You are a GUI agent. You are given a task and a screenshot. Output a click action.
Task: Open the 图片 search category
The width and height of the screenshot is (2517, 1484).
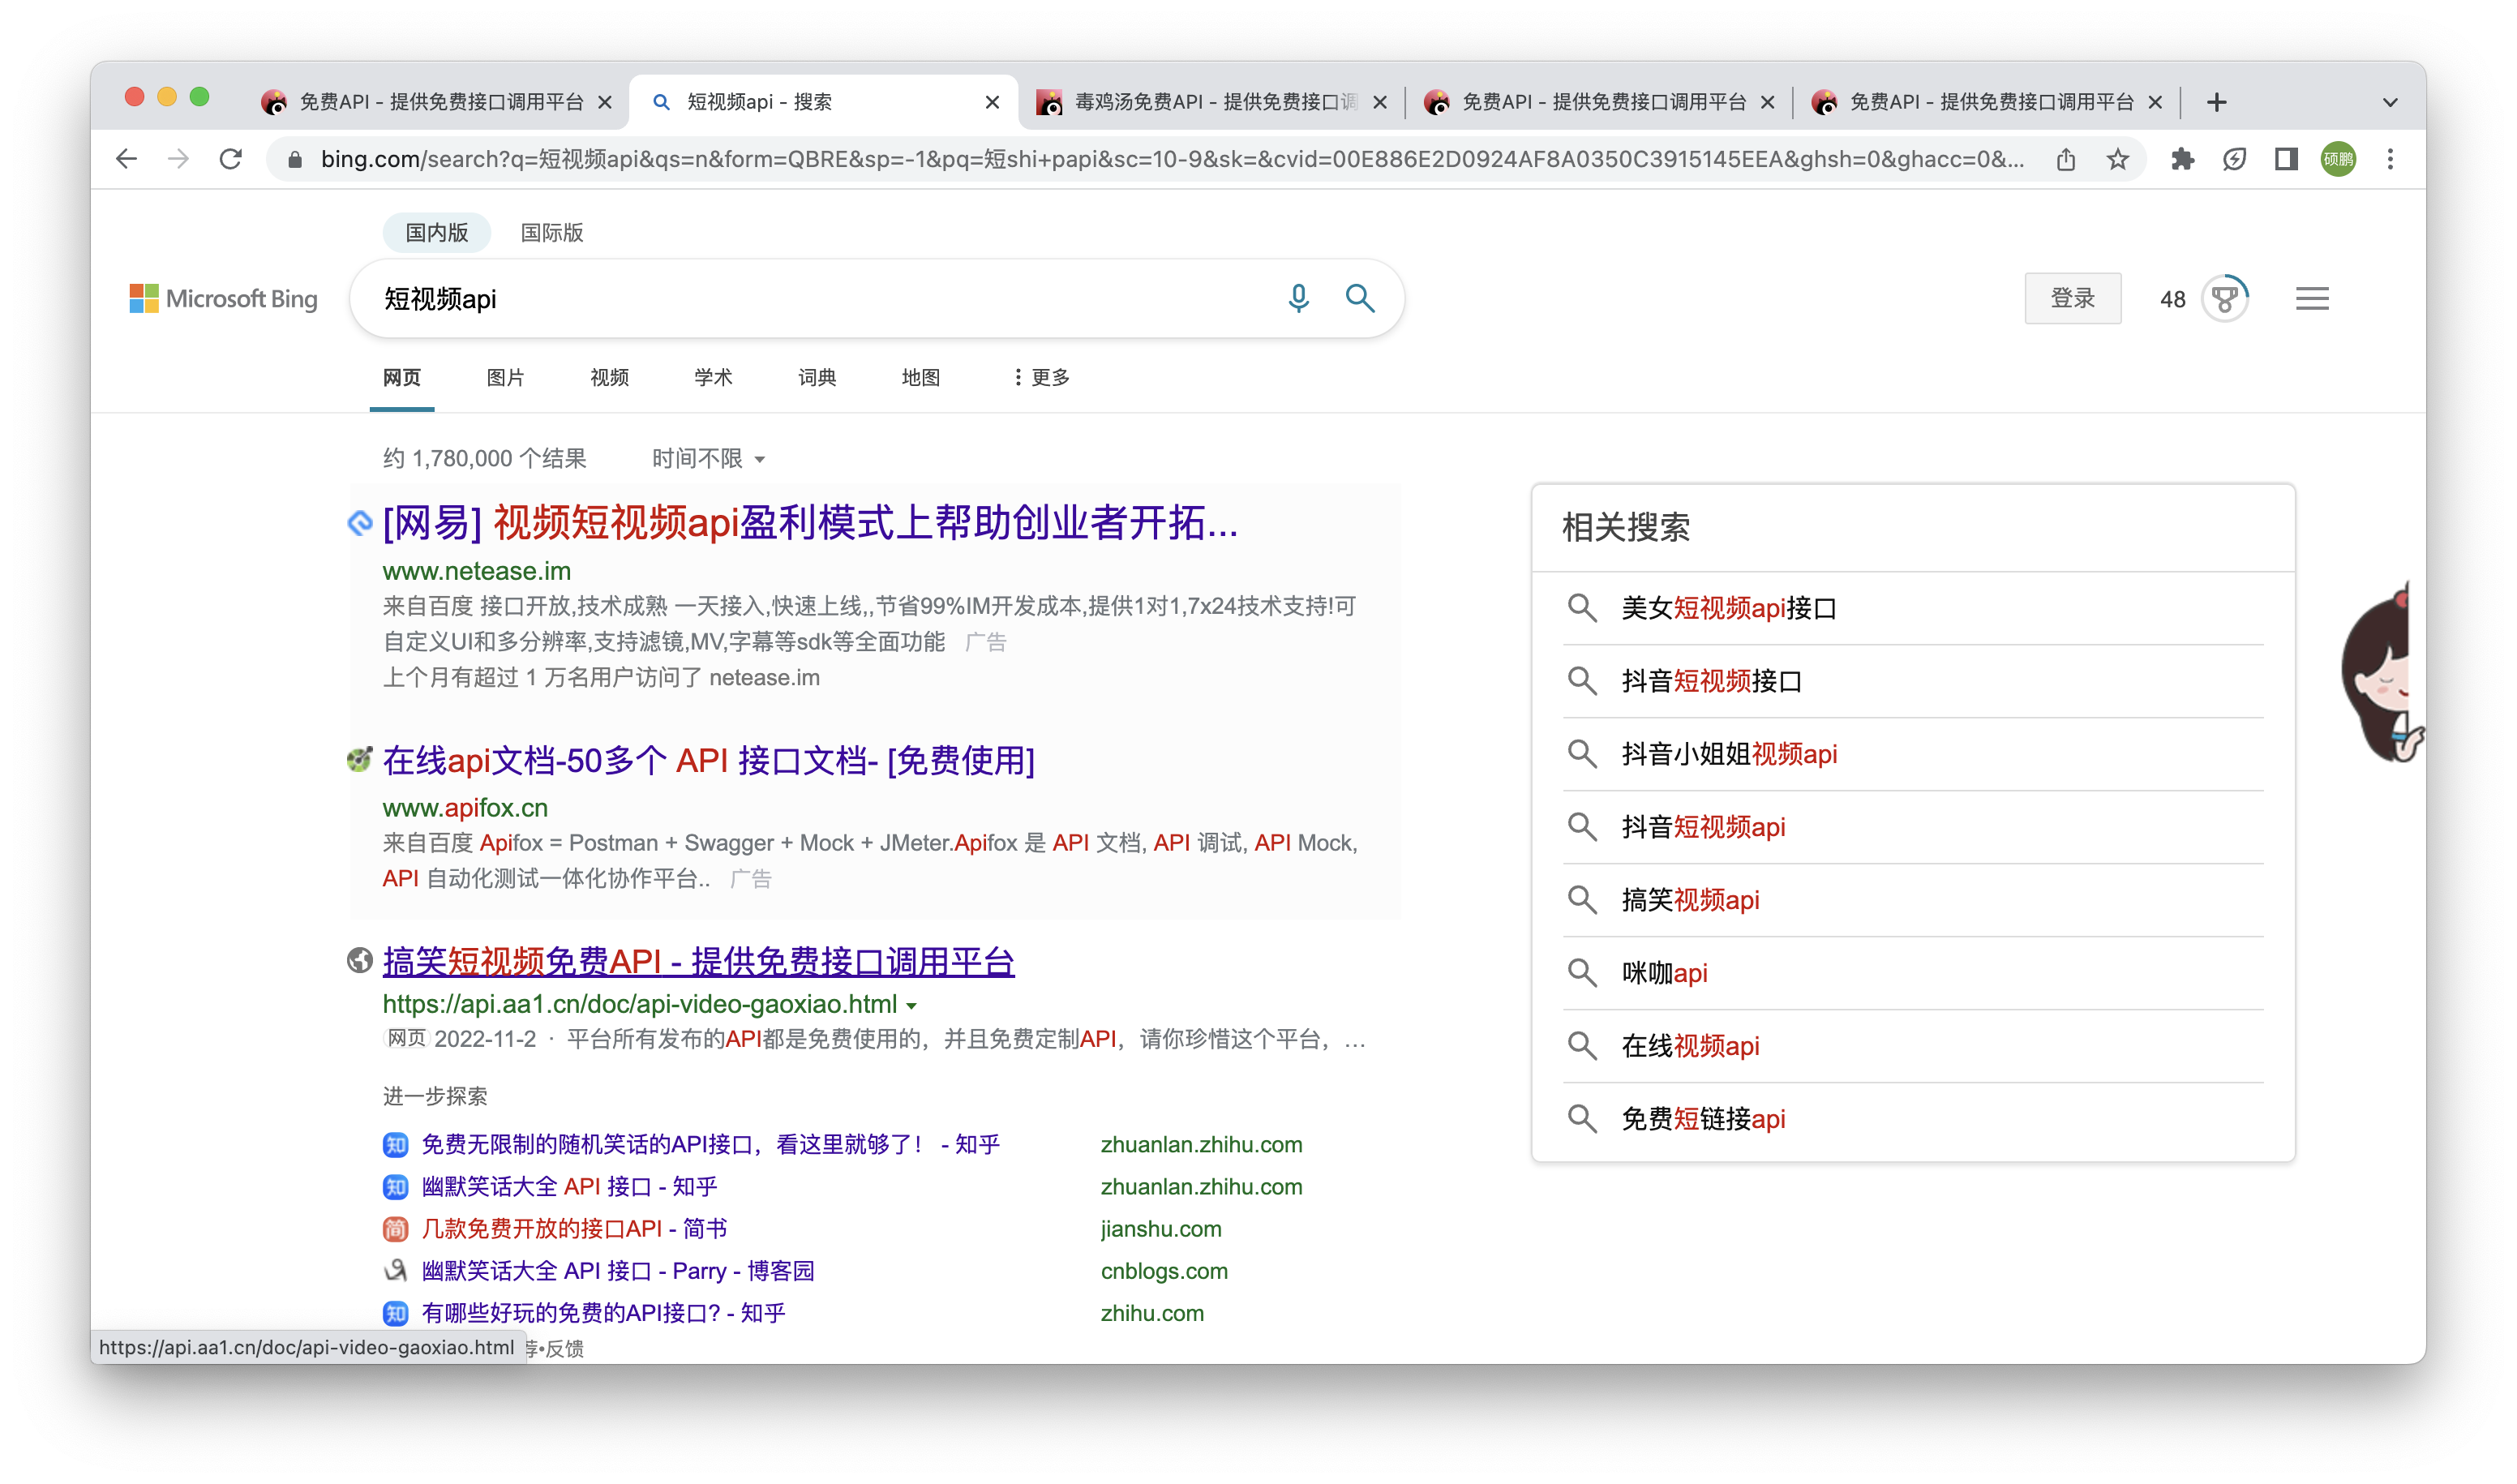coord(505,378)
